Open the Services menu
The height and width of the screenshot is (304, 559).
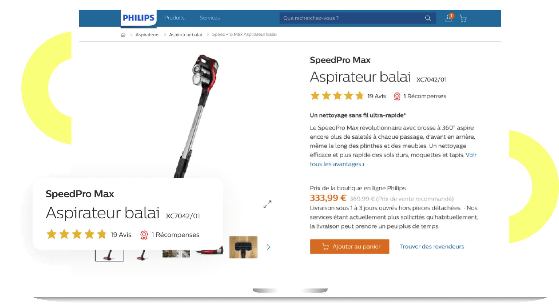[x=210, y=18]
